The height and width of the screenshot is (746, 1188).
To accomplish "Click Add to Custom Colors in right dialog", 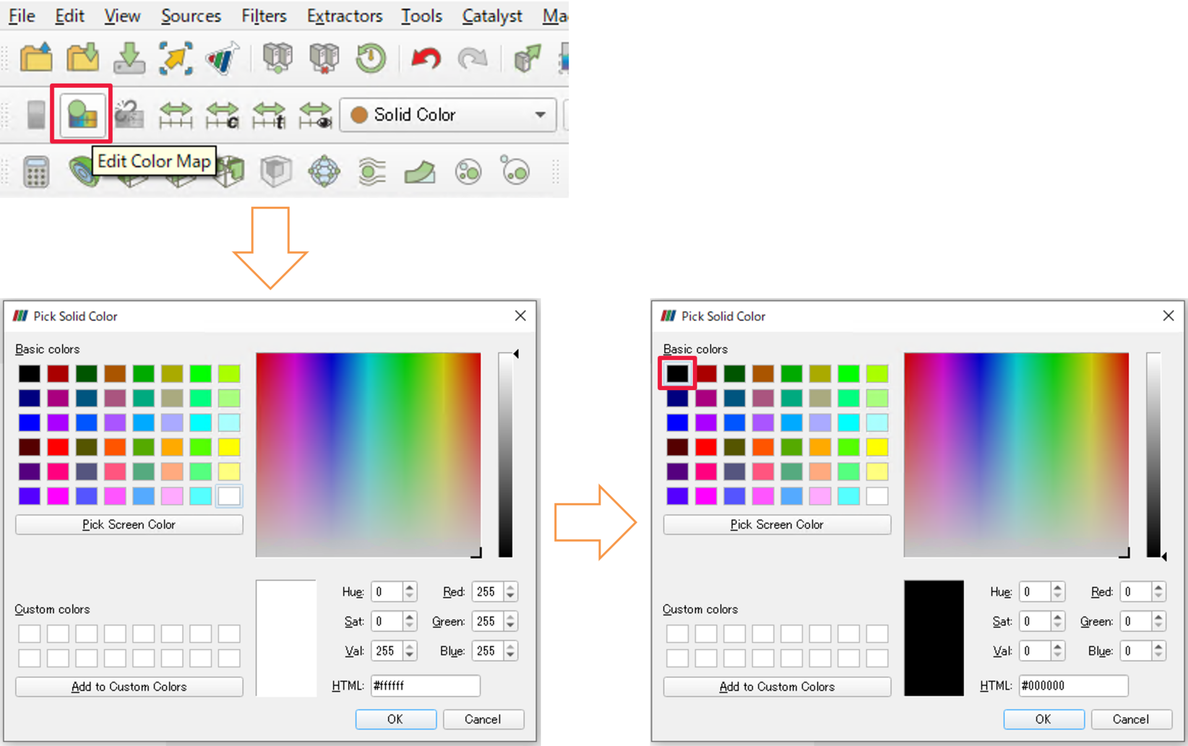I will tap(777, 687).
